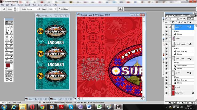The height and width of the screenshot is (110, 197).
Task: Click the dark red foreground color swatch
Action: click(8, 65)
